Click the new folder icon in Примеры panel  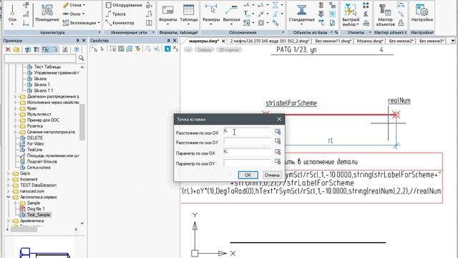pyautogui.click(x=16, y=49)
